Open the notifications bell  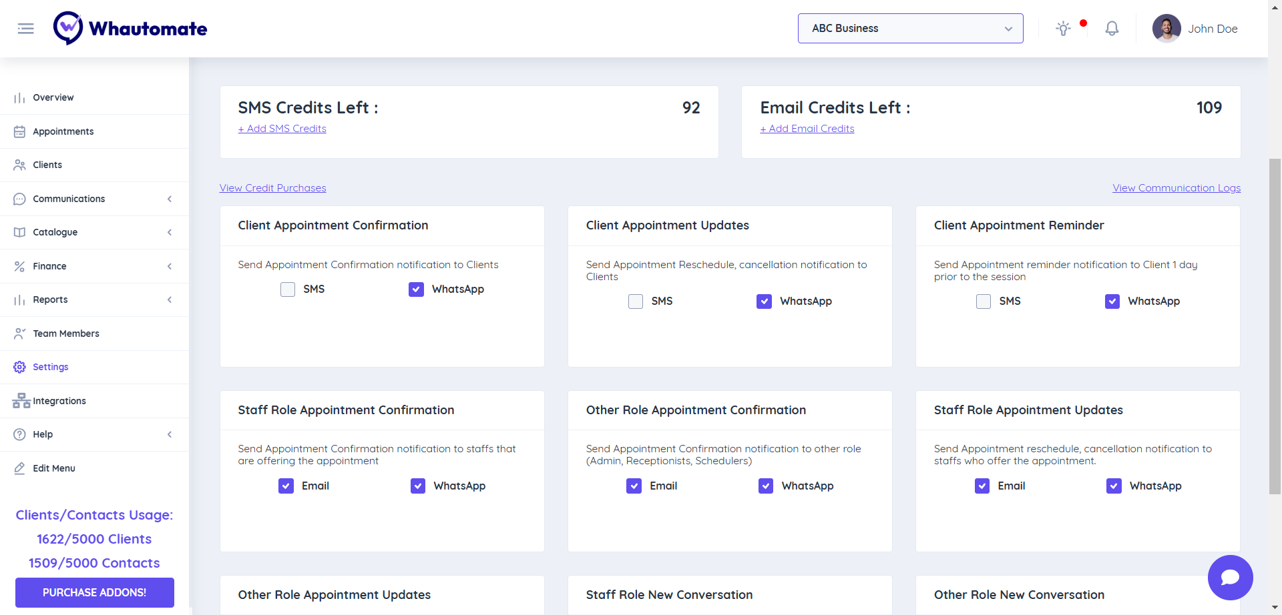1112,29
